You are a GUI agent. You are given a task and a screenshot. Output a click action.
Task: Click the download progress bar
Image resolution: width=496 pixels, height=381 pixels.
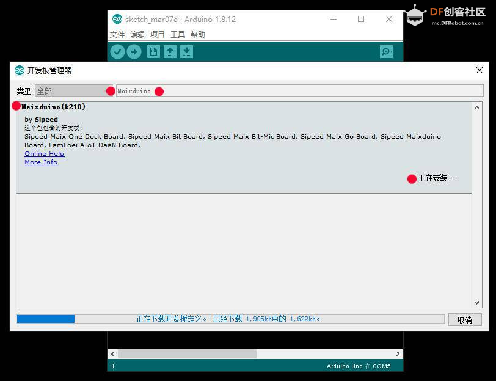pos(230,319)
